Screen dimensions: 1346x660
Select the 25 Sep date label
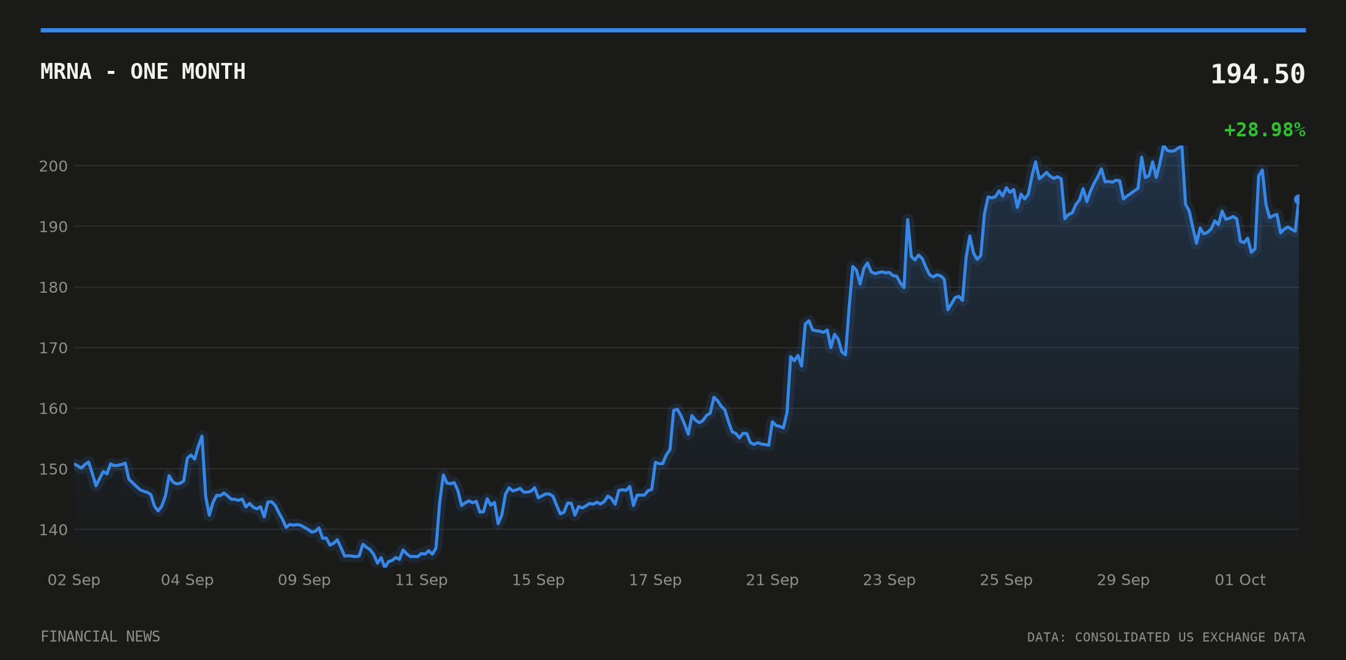click(1006, 580)
